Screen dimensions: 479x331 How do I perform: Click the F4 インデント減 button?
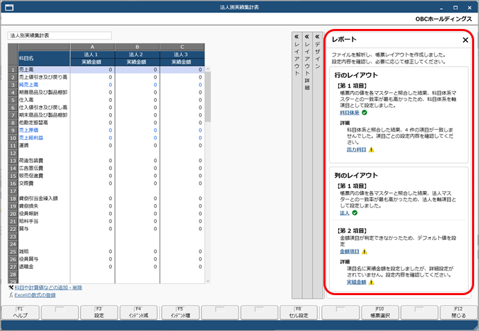tap(138, 312)
